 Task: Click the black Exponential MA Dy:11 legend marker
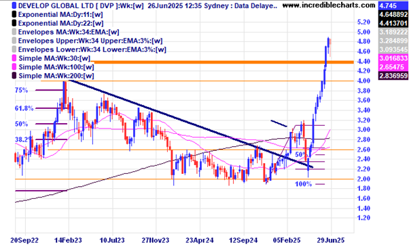pos(14,14)
